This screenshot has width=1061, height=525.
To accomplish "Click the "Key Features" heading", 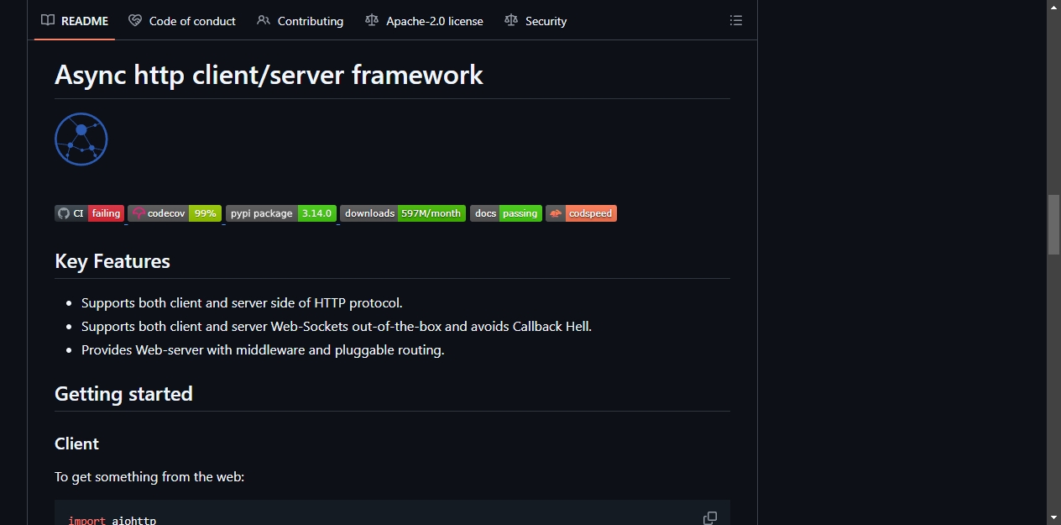I will coord(112,261).
